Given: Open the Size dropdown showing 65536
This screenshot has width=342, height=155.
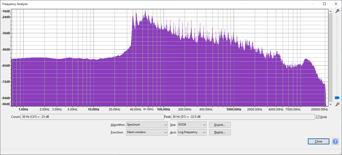Looking at the screenshot, I should 192,125.
